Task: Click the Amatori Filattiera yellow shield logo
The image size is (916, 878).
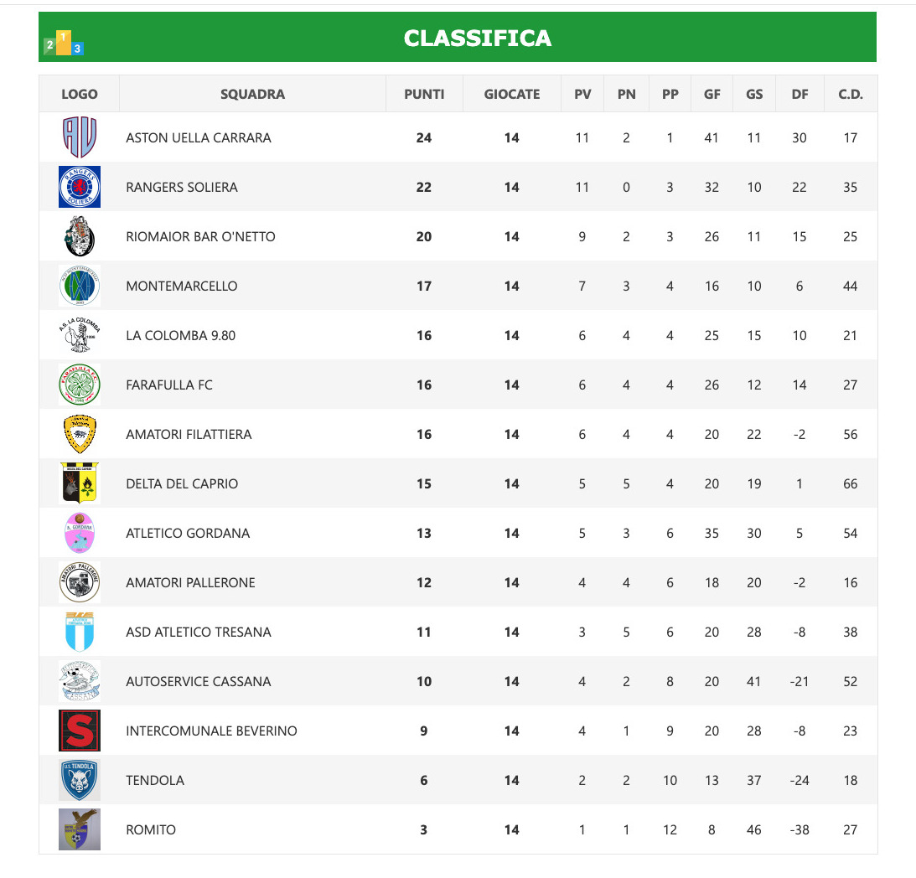Action: [80, 434]
